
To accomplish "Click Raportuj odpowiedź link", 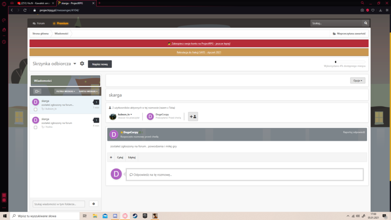I will [354, 132].
